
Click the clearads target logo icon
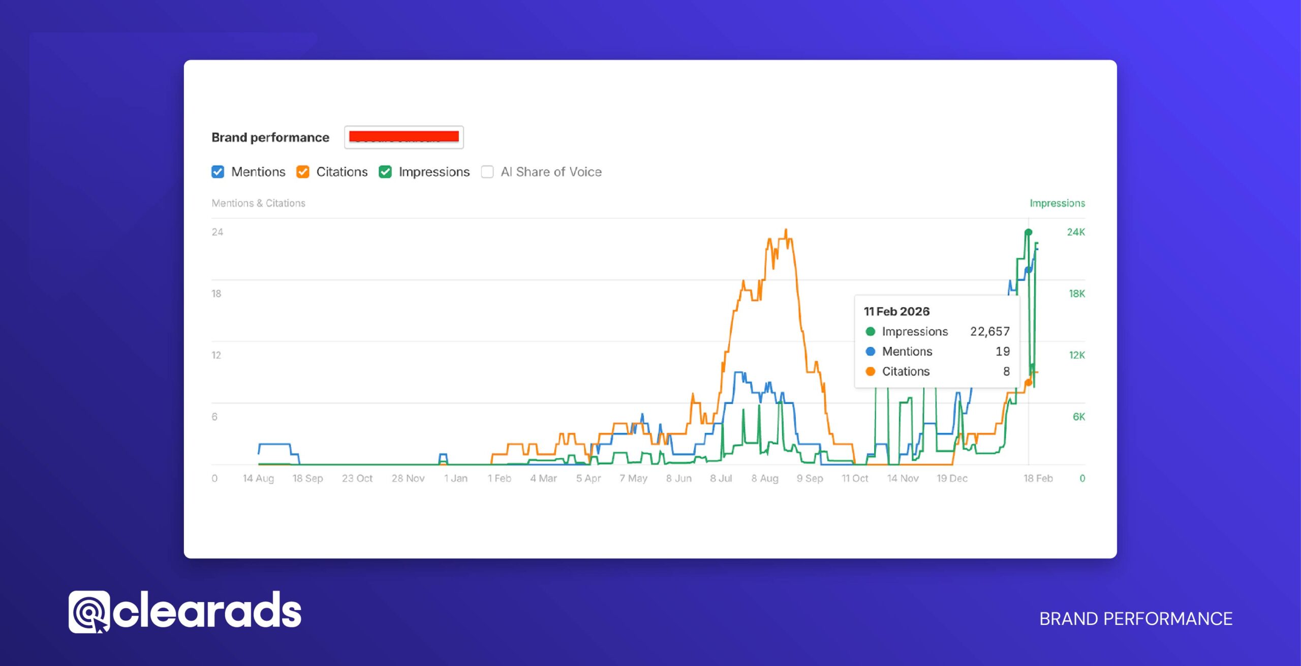point(89,611)
